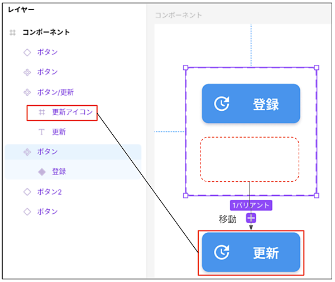Select the highlighted ボタン layer above 登録
The height and width of the screenshot is (282, 335).
pyautogui.click(x=73, y=152)
